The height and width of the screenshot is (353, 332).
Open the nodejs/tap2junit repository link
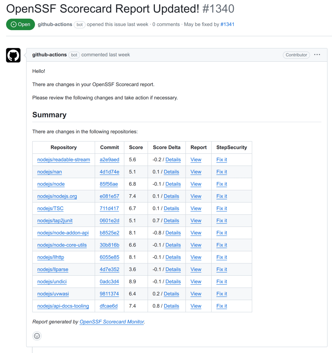point(55,221)
